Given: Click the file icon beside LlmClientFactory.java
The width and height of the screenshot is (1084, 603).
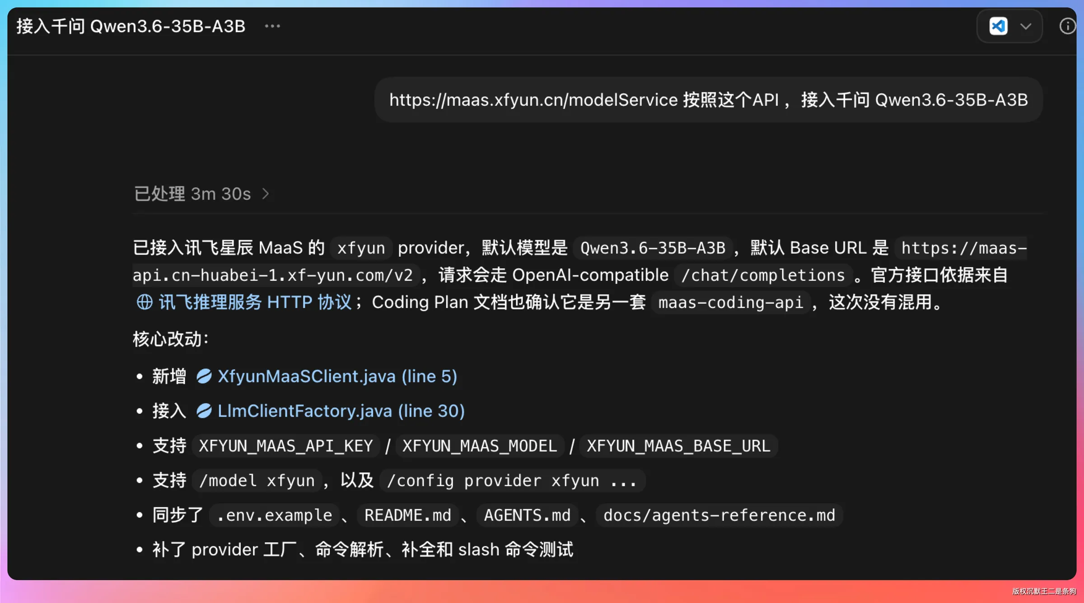Looking at the screenshot, I should tap(204, 411).
